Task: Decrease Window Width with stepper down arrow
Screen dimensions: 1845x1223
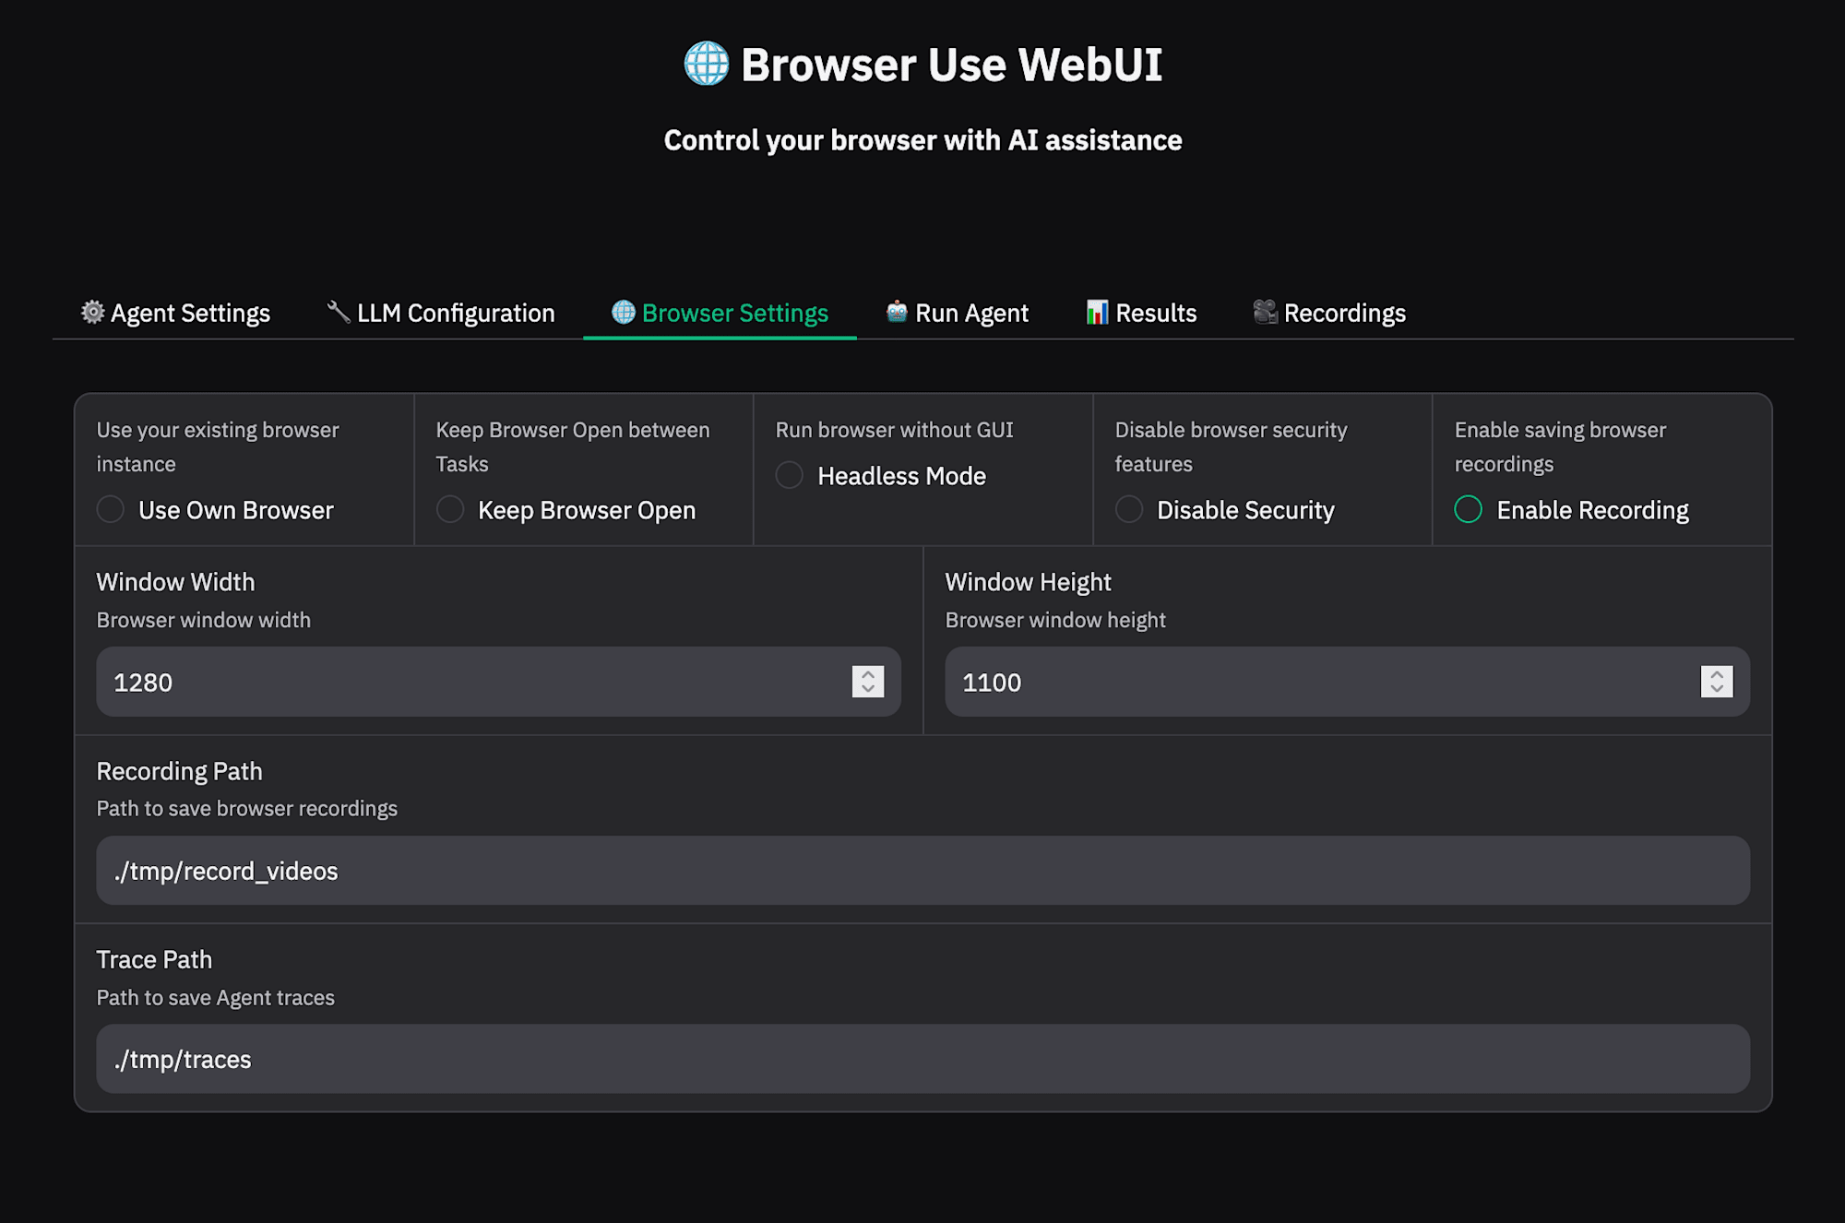Action: pyautogui.click(x=868, y=689)
